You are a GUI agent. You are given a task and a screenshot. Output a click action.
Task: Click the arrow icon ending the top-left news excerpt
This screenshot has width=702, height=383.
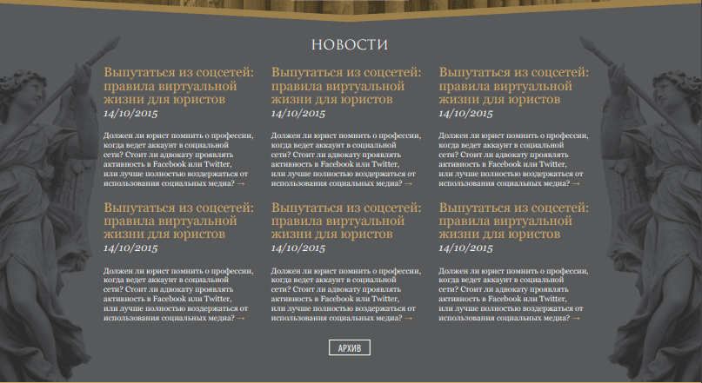pos(241,184)
